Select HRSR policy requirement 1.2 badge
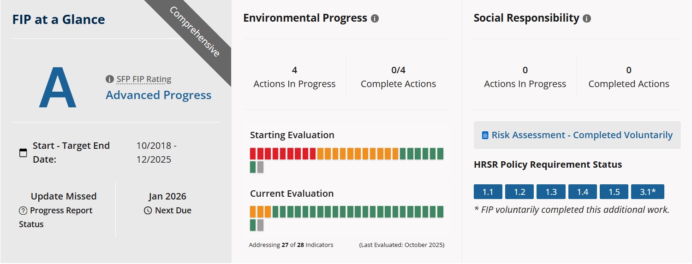 tap(519, 192)
